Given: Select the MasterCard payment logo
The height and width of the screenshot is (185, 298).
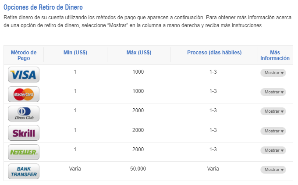Looking at the screenshot, I should 24,94.
